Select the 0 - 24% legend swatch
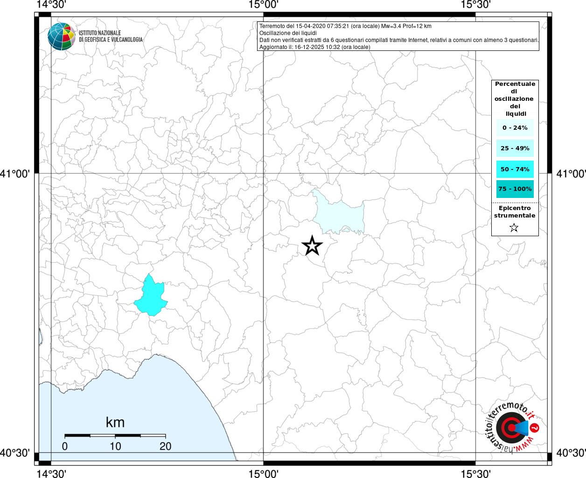 point(515,127)
